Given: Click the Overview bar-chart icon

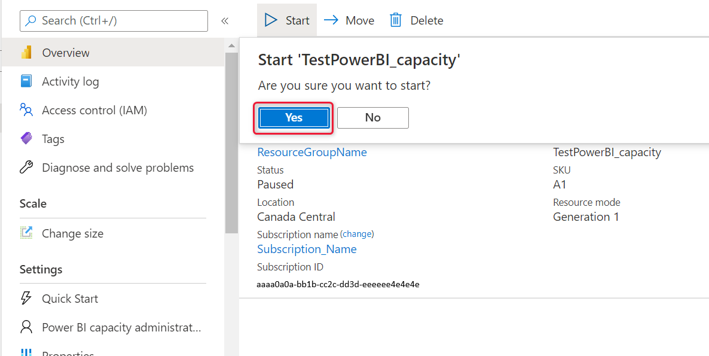Looking at the screenshot, I should pyautogui.click(x=26, y=53).
